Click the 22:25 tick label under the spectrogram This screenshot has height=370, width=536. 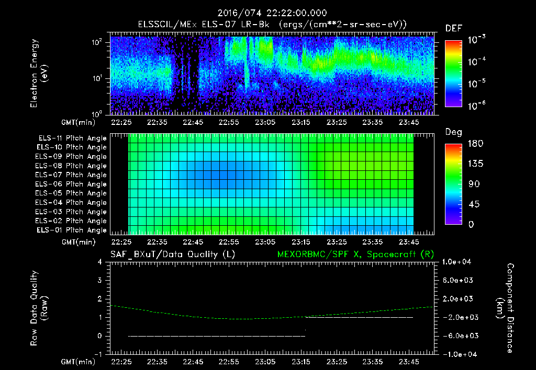point(121,122)
